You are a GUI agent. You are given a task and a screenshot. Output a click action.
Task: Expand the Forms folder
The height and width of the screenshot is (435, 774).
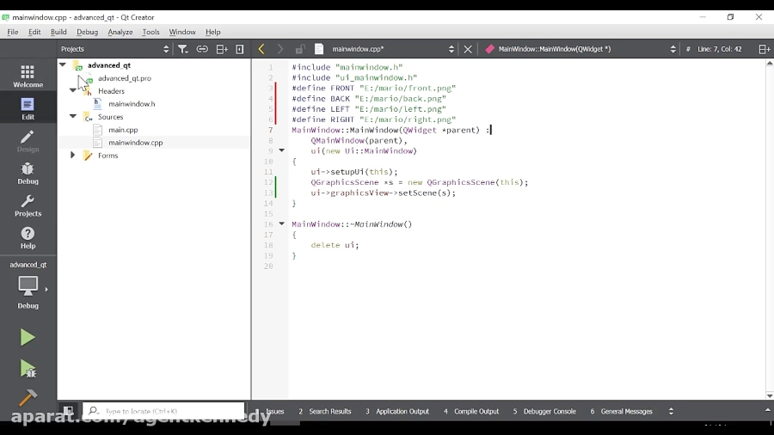73,156
